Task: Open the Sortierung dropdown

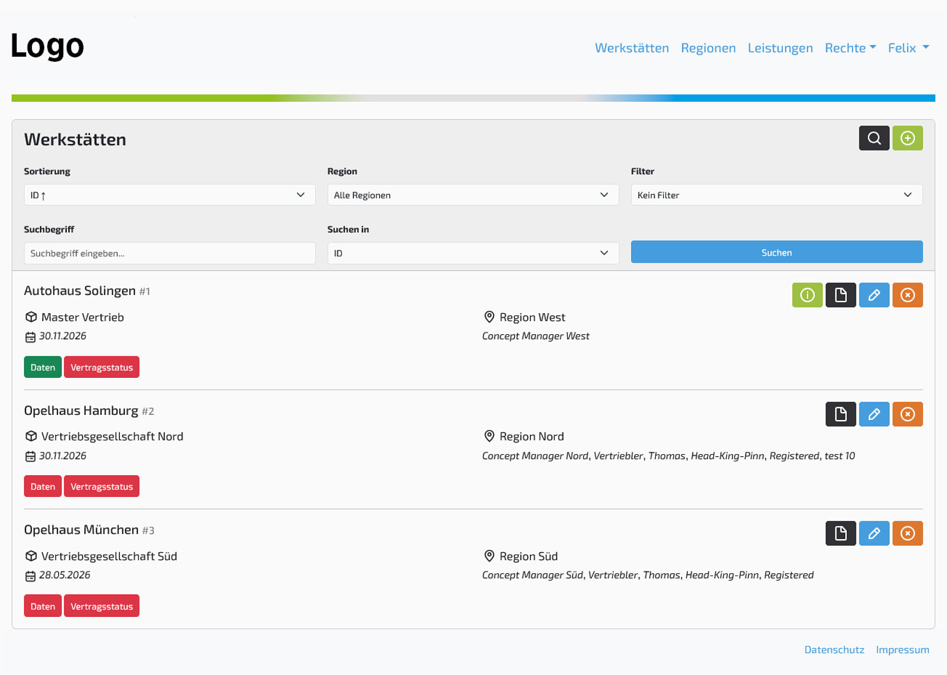Action: [170, 195]
